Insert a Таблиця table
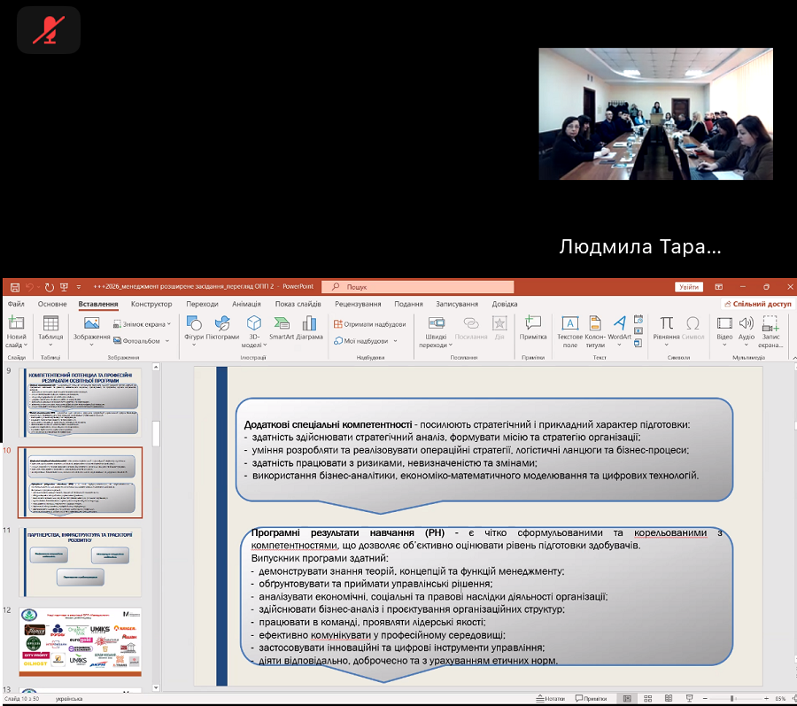Image resolution: width=797 pixels, height=706 pixels. point(50,329)
